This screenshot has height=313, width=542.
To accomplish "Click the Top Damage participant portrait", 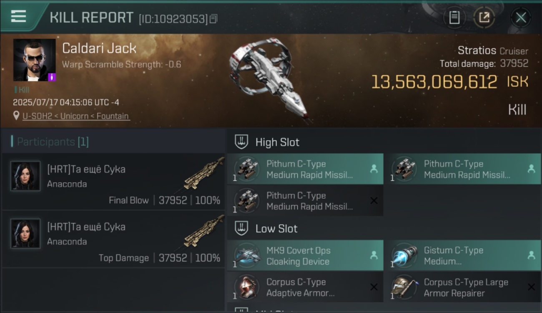I will click(25, 234).
